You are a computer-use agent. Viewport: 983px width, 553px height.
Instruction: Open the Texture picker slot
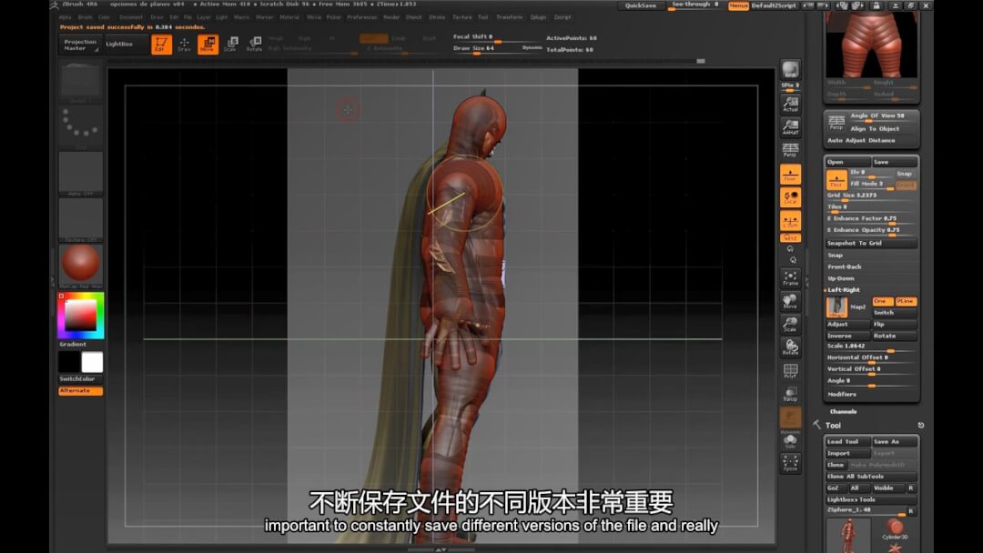click(80, 220)
